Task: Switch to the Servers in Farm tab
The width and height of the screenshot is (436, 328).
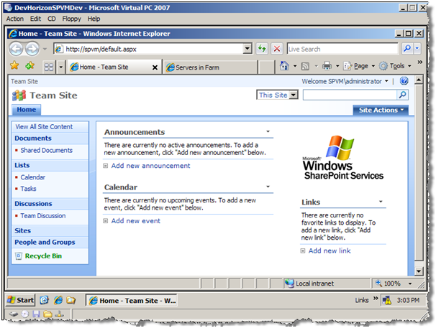Action: [210, 67]
